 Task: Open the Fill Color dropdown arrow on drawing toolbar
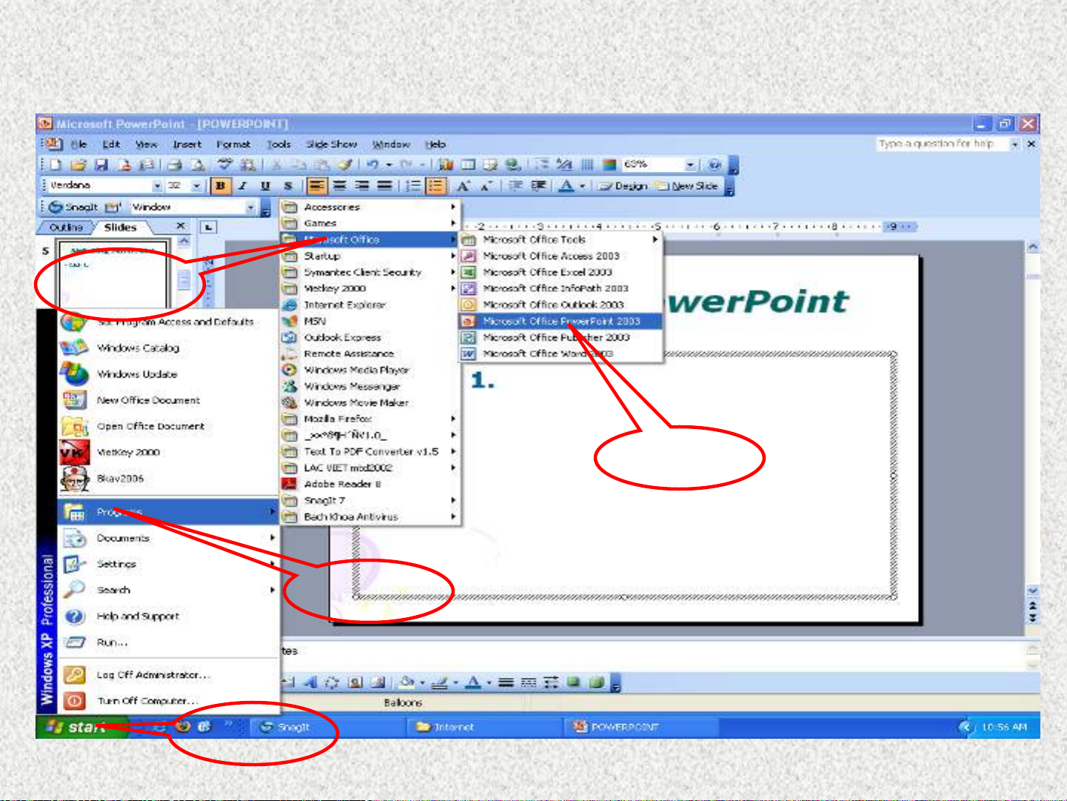(x=422, y=682)
